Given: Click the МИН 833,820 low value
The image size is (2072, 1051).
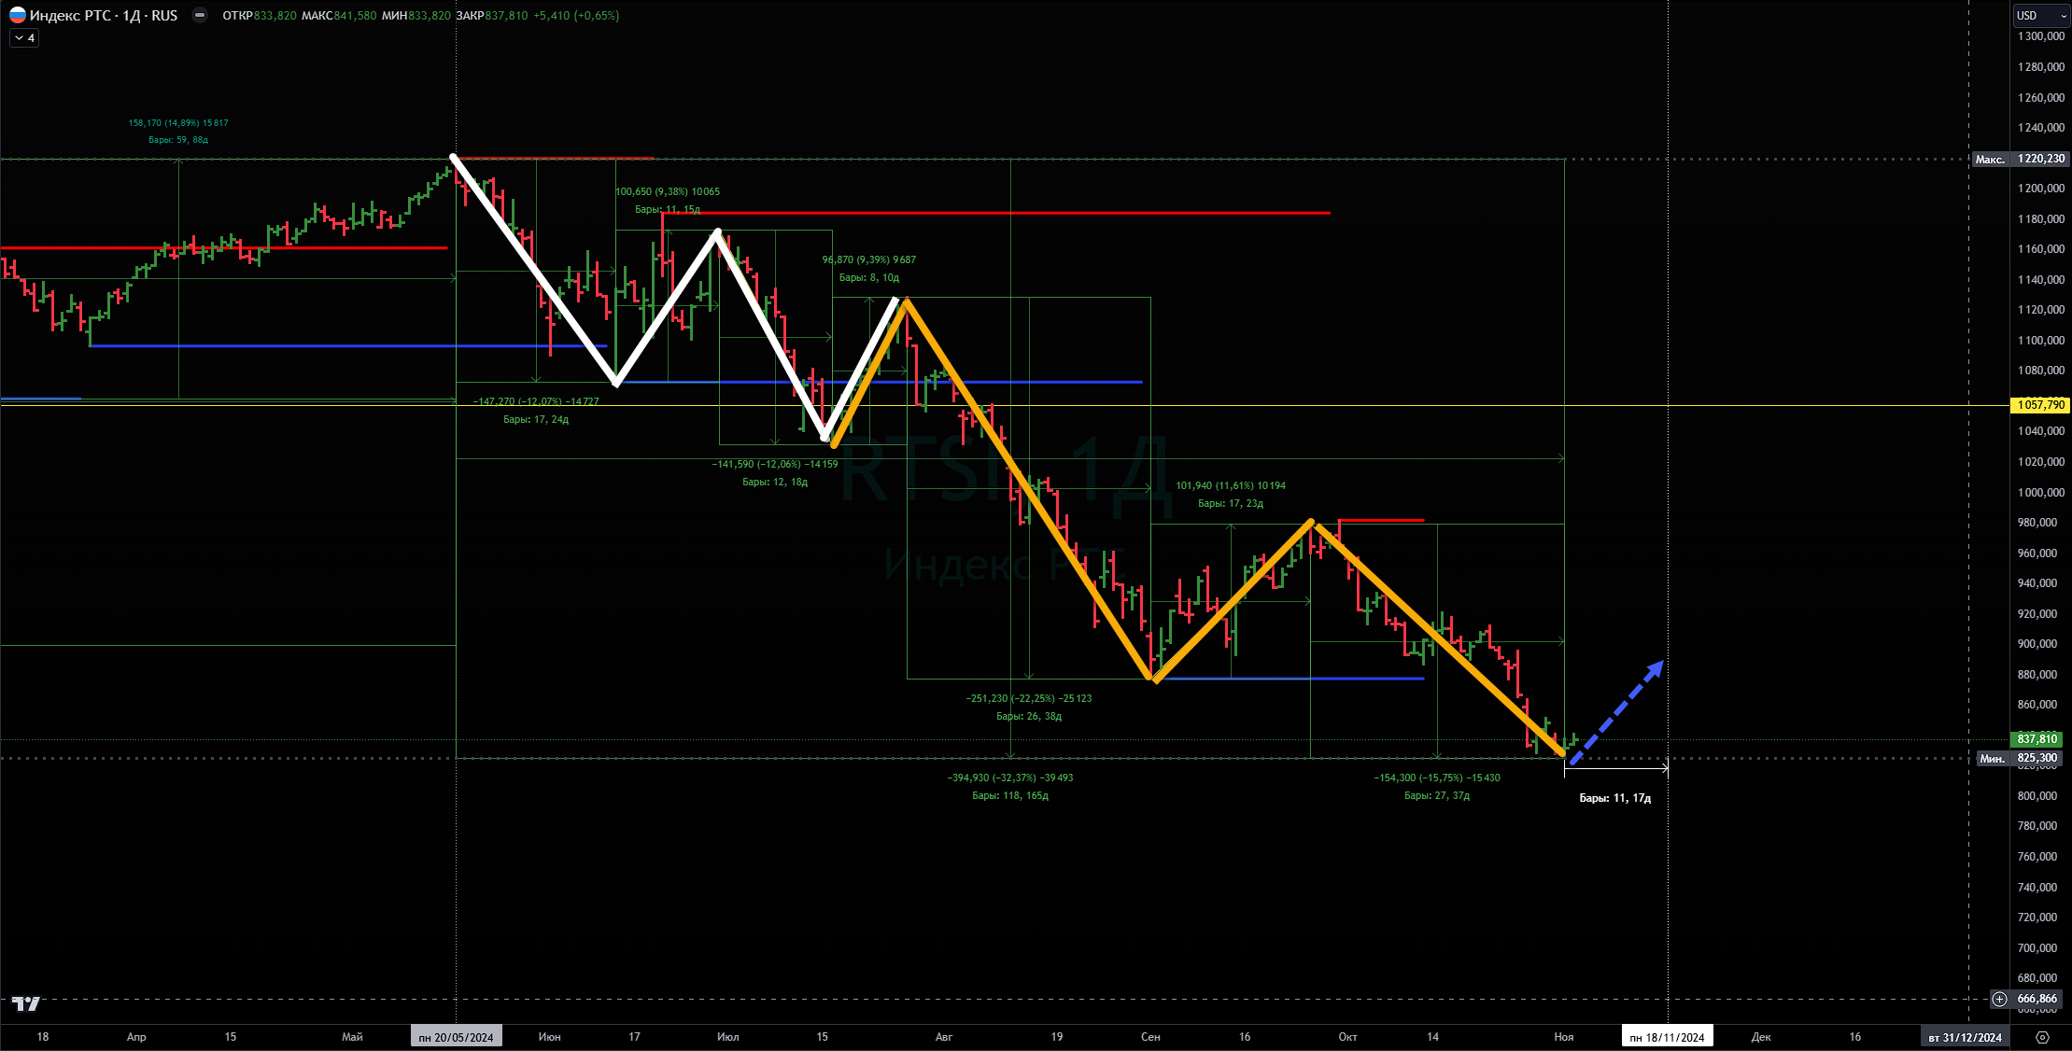Looking at the screenshot, I should (416, 15).
